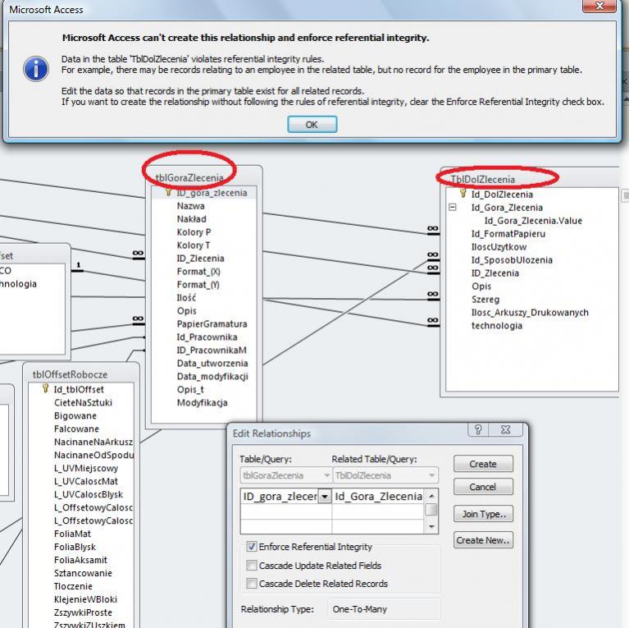Open Join Type settings
629x628 pixels.
[483, 514]
